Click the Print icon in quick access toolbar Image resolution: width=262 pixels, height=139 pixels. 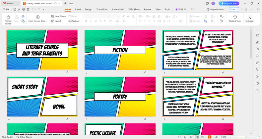24,9
